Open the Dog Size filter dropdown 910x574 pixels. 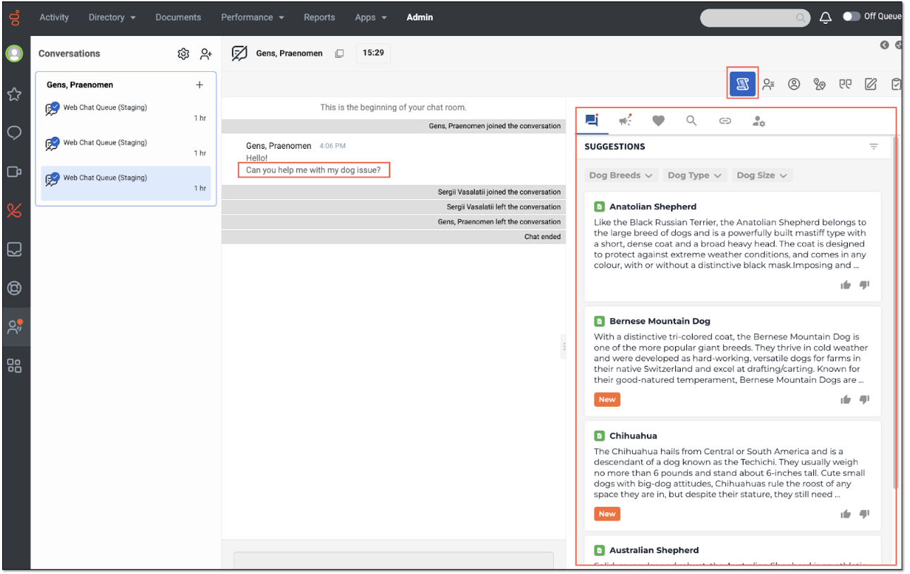tap(762, 176)
